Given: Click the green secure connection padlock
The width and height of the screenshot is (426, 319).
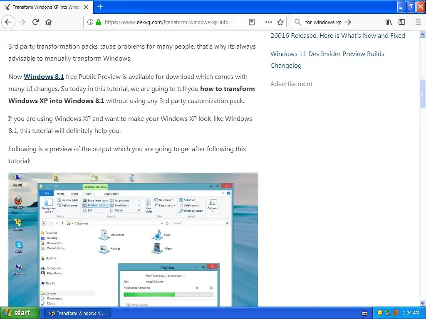Looking at the screenshot, I should [x=99, y=22].
